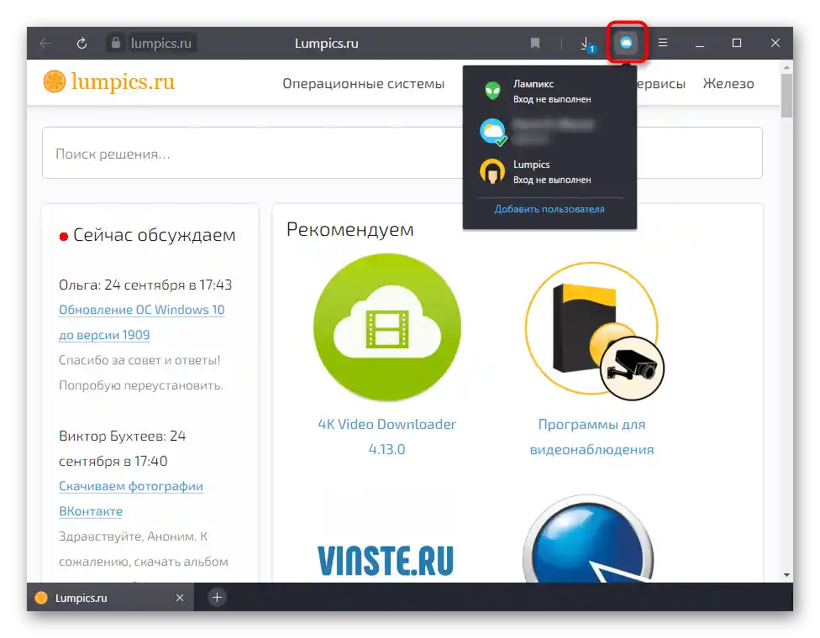820x638 pixels.
Task: Open the Обновление ОС Windows 10 link
Action: pos(142,310)
